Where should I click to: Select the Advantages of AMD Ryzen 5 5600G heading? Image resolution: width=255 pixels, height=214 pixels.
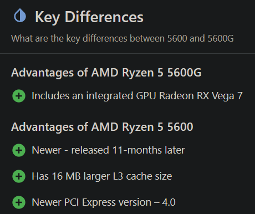pos(106,73)
